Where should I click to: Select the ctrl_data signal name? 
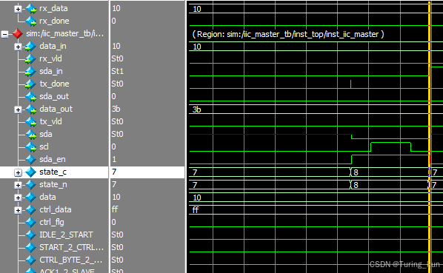click(x=56, y=209)
